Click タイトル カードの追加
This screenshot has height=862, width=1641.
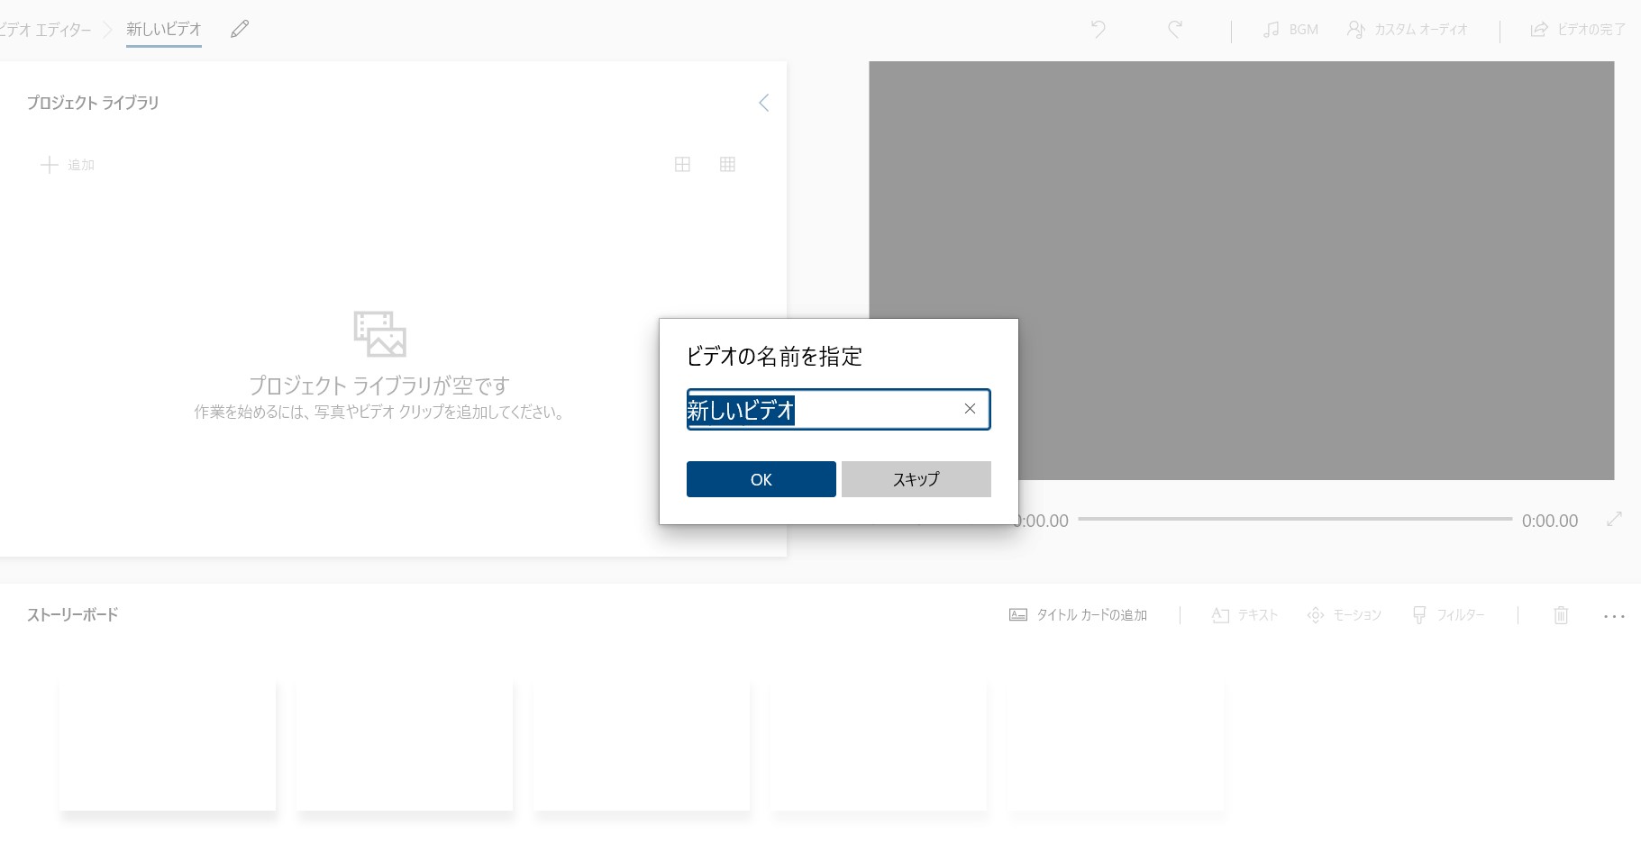[1078, 615]
